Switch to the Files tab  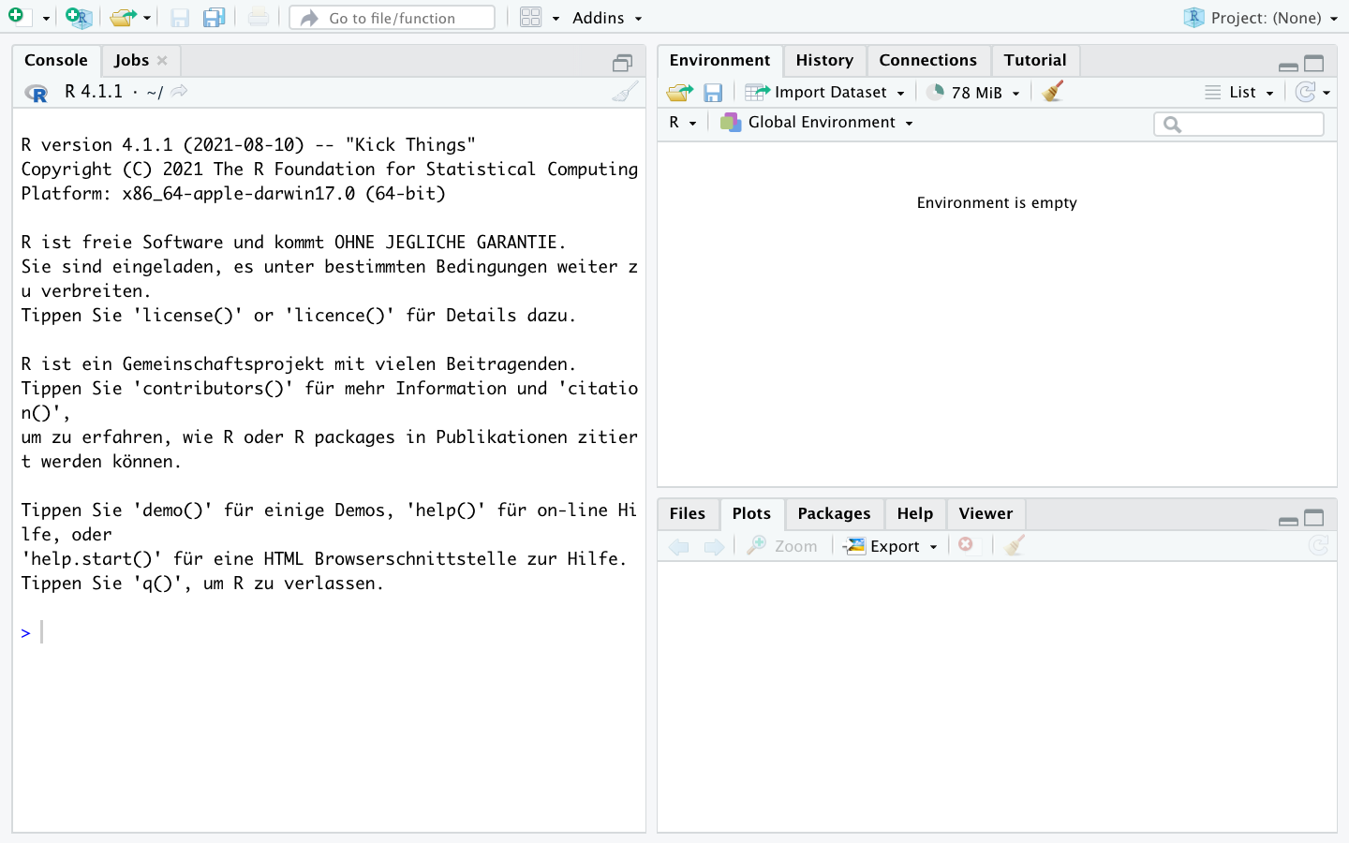(x=687, y=513)
